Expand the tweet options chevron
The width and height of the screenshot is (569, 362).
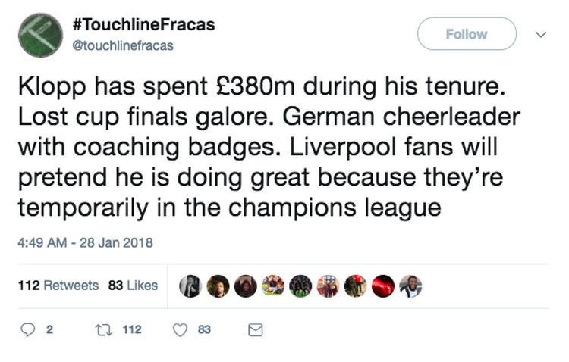coord(541,34)
